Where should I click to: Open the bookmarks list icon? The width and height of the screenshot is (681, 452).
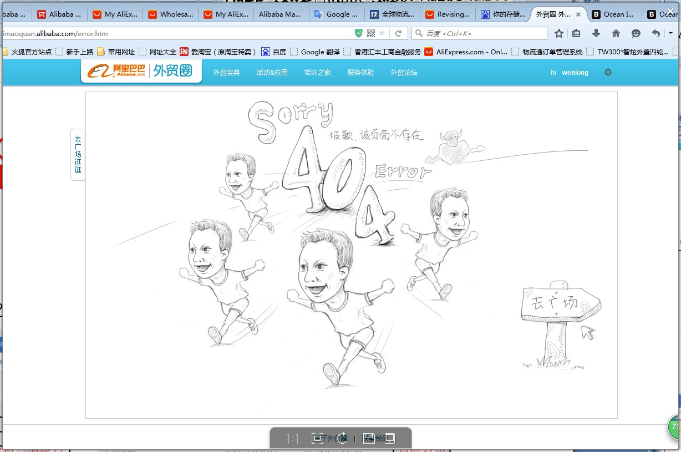click(576, 34)
